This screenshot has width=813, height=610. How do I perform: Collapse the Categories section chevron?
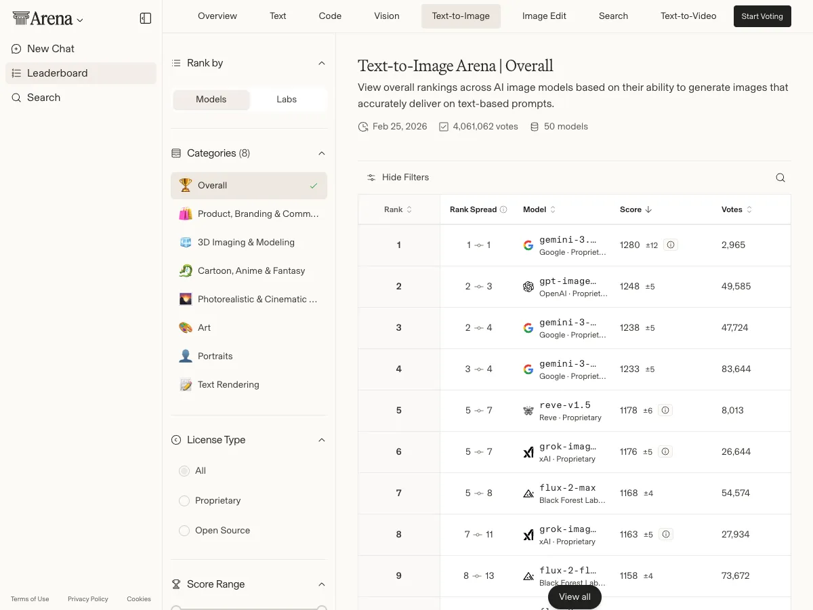coord(322,153)
